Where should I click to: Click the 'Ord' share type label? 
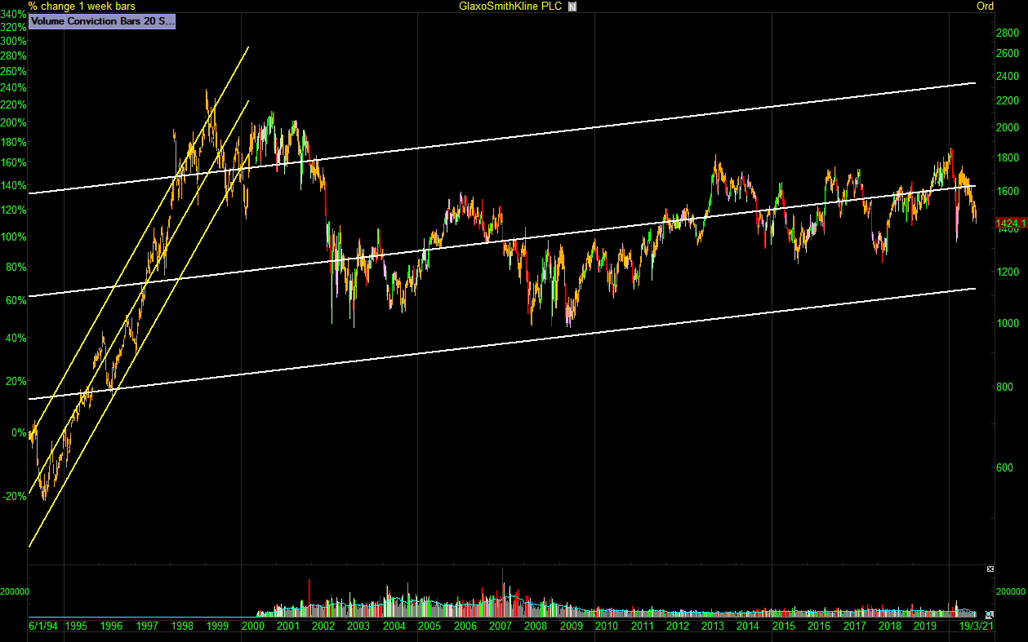tap(985, 7)
